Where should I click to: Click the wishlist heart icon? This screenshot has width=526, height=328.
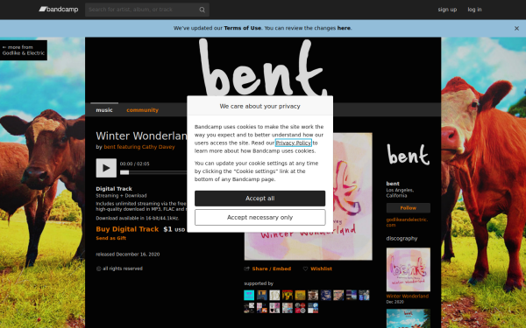tap(305, 269)
